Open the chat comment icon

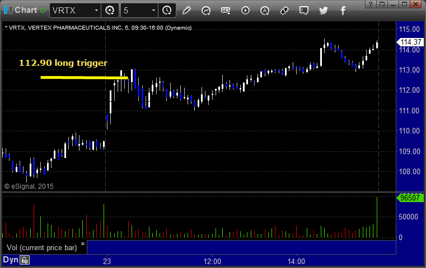click(304, 11)
